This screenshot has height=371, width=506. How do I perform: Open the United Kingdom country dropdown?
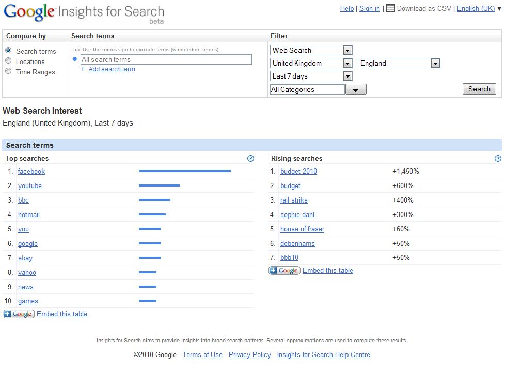311,63
